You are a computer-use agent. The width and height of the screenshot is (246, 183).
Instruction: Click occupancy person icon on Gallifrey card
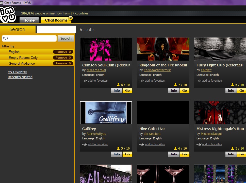pos(118,149)
